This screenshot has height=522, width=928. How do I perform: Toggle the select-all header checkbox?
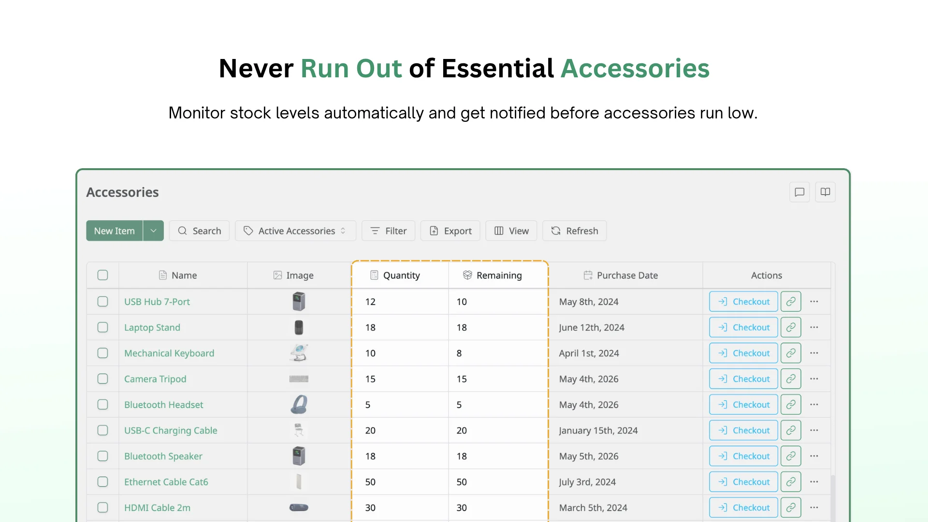[x=102, y=275]
